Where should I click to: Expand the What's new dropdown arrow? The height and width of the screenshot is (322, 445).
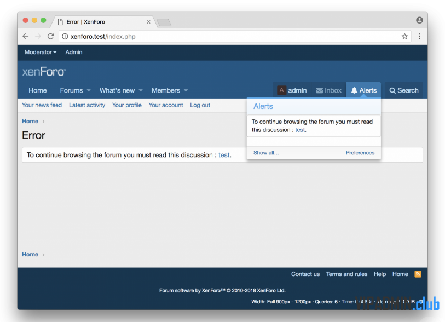[141, 90]
